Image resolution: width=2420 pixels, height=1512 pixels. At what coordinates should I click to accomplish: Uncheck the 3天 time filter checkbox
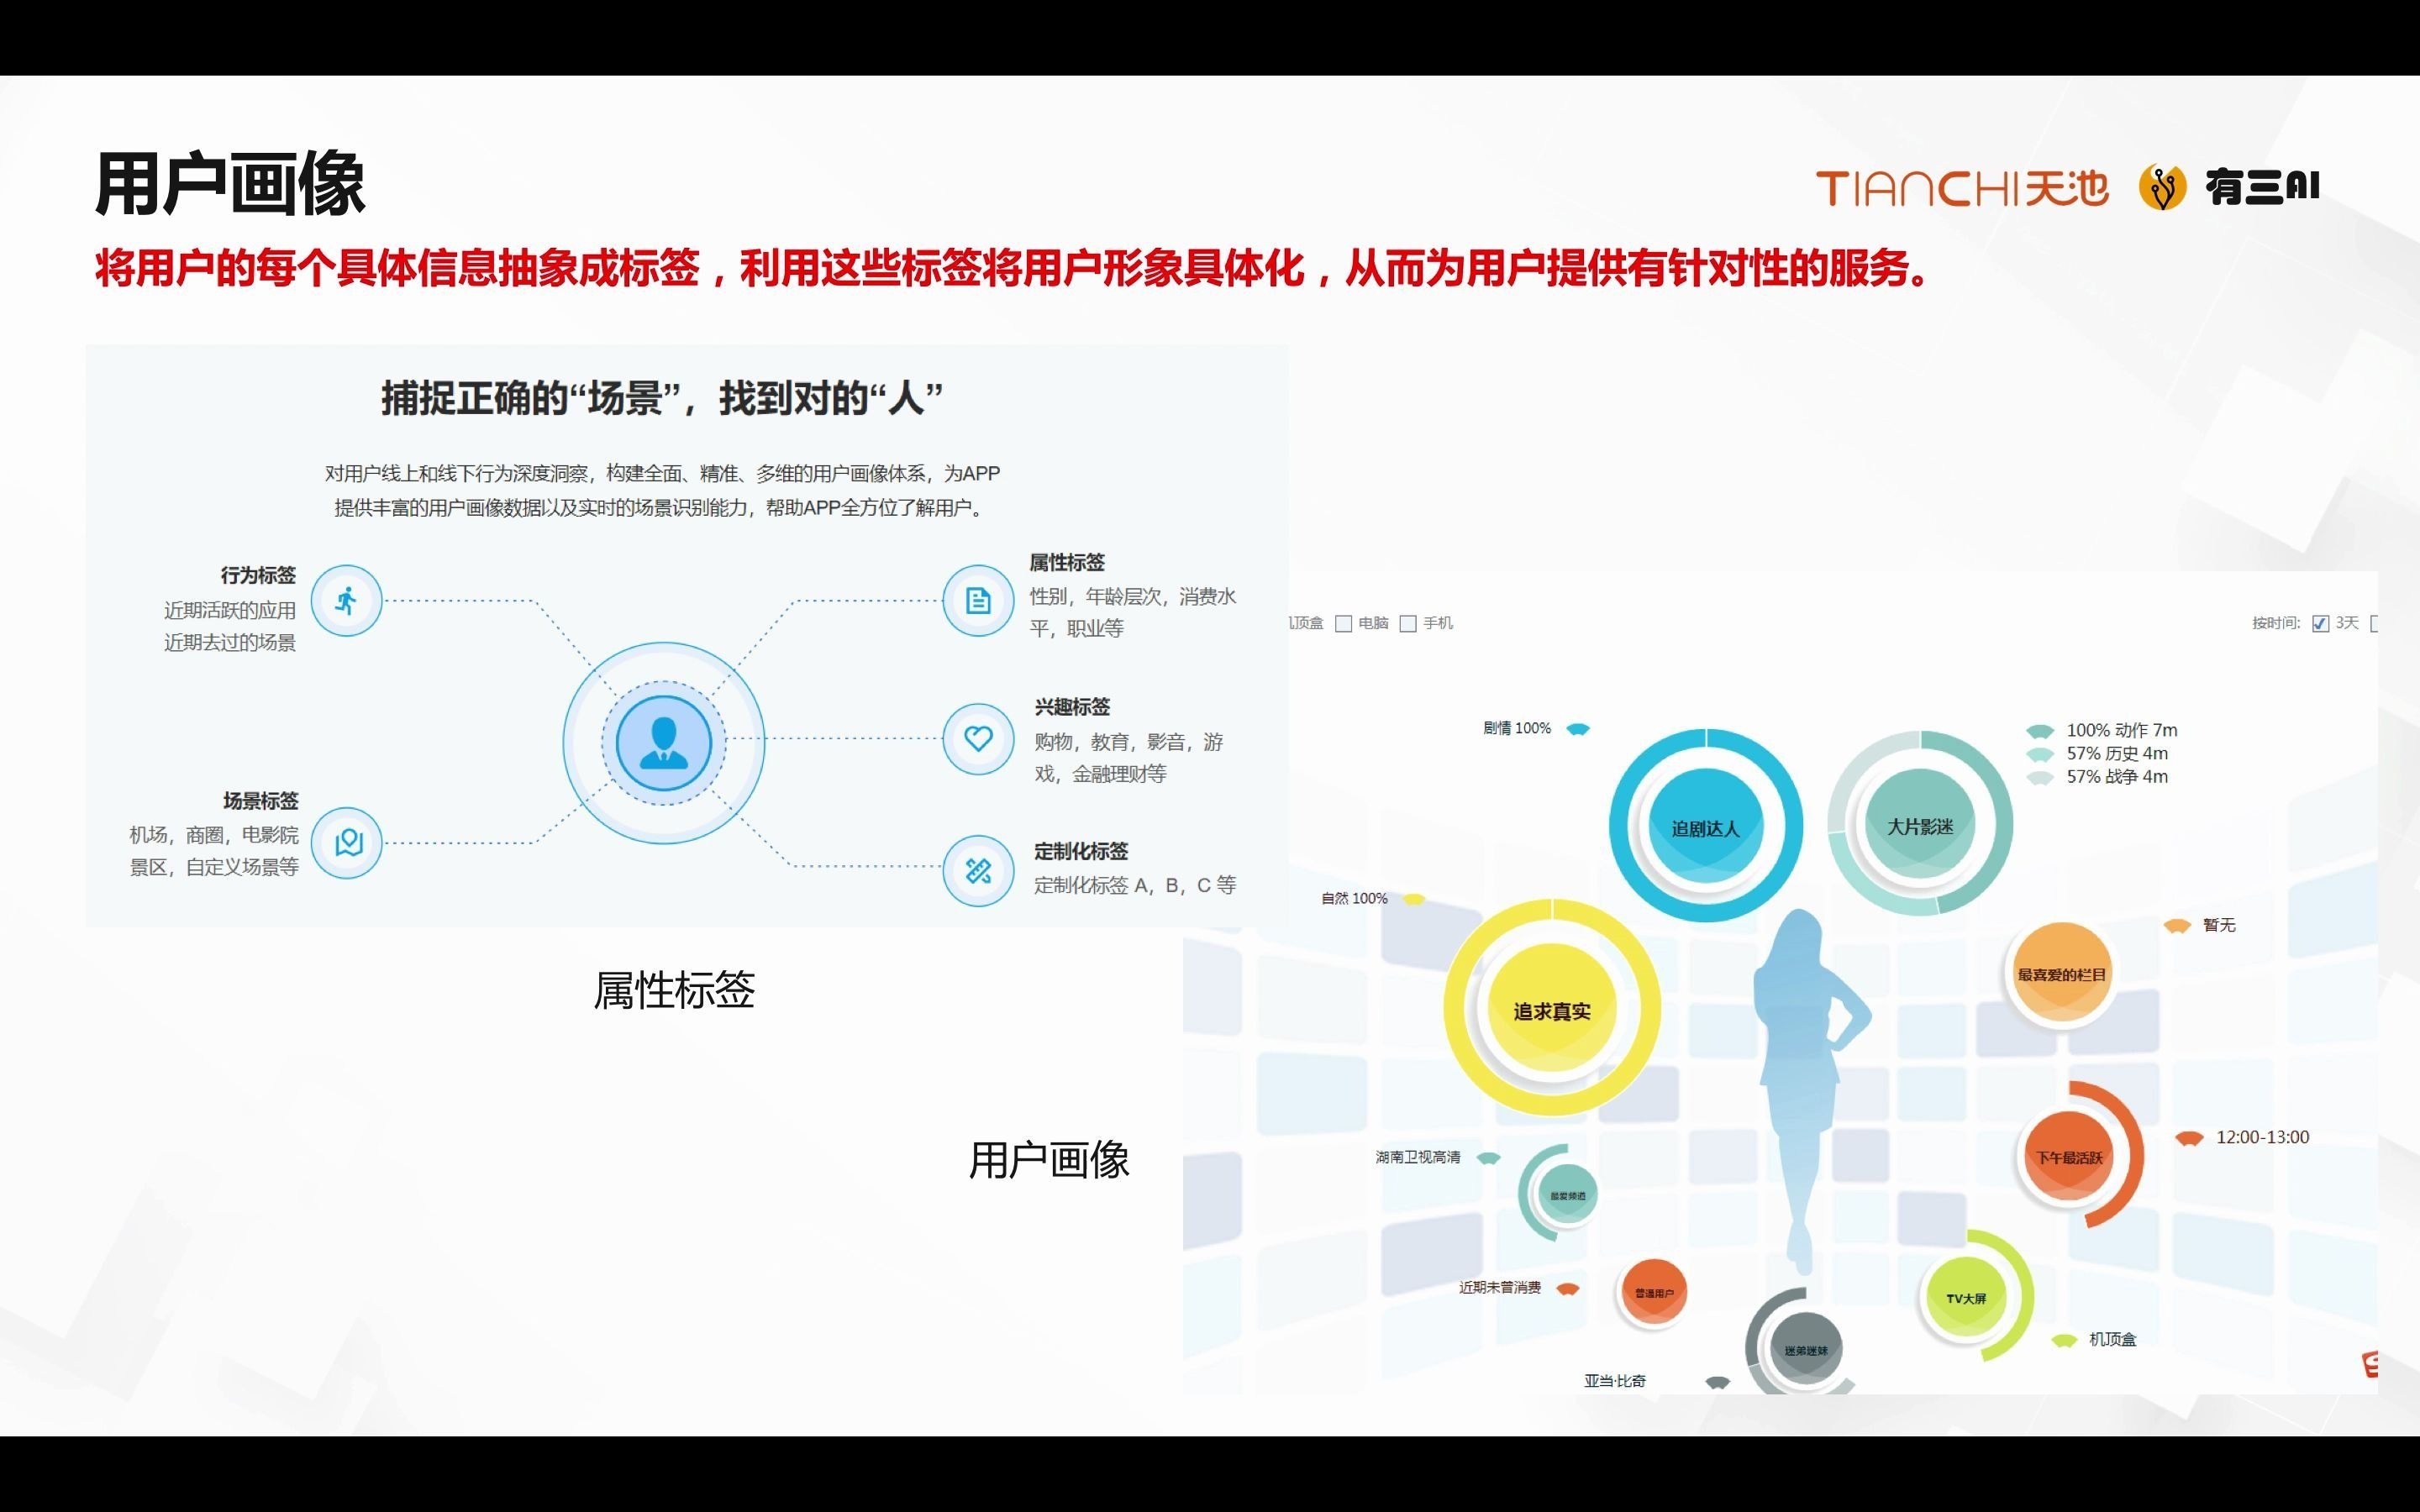coord(2321,624)
